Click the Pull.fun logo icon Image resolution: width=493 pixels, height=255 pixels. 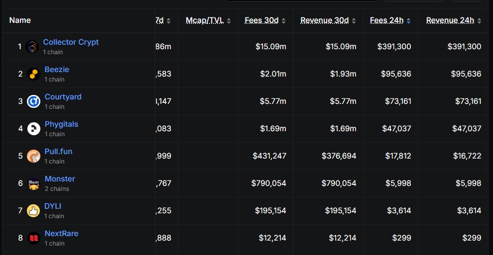pyautogui.click(x=33, y=156)
